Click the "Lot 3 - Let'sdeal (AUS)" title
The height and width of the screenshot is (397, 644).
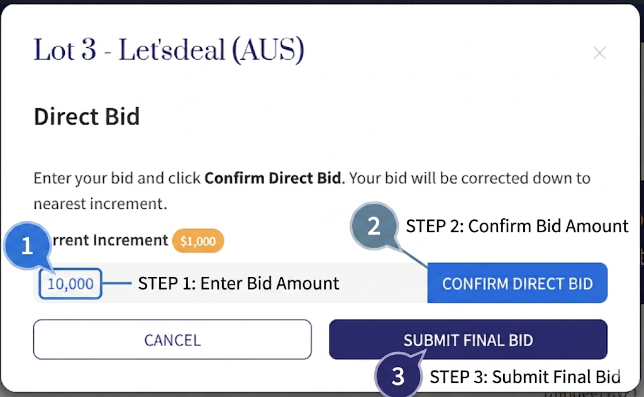coord(169,50)
